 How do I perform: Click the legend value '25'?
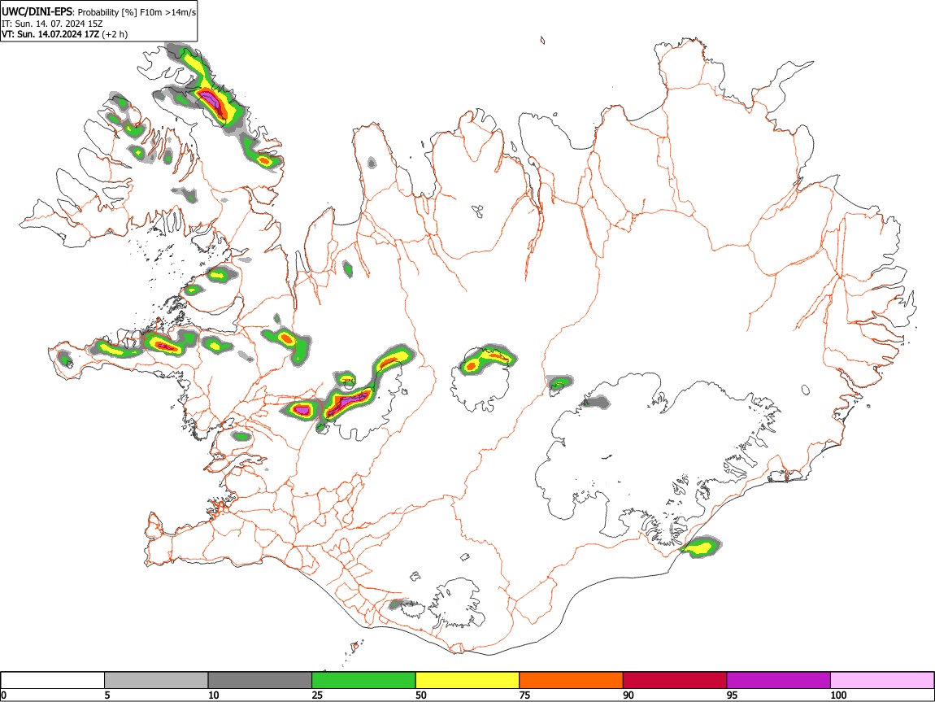pos(317,695)
